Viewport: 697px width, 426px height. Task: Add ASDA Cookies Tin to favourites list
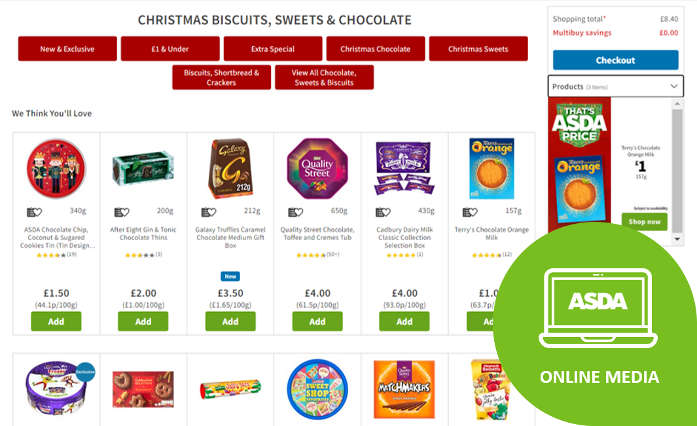point(34,212)
